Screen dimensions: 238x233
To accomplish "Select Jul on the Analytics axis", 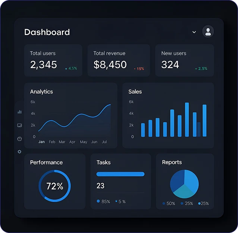I will (104, 142).
